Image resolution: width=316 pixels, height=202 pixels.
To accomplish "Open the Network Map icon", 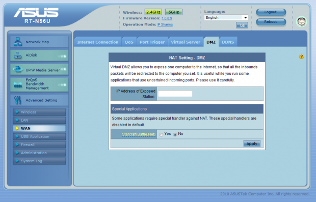I will [x=18, y=42].
